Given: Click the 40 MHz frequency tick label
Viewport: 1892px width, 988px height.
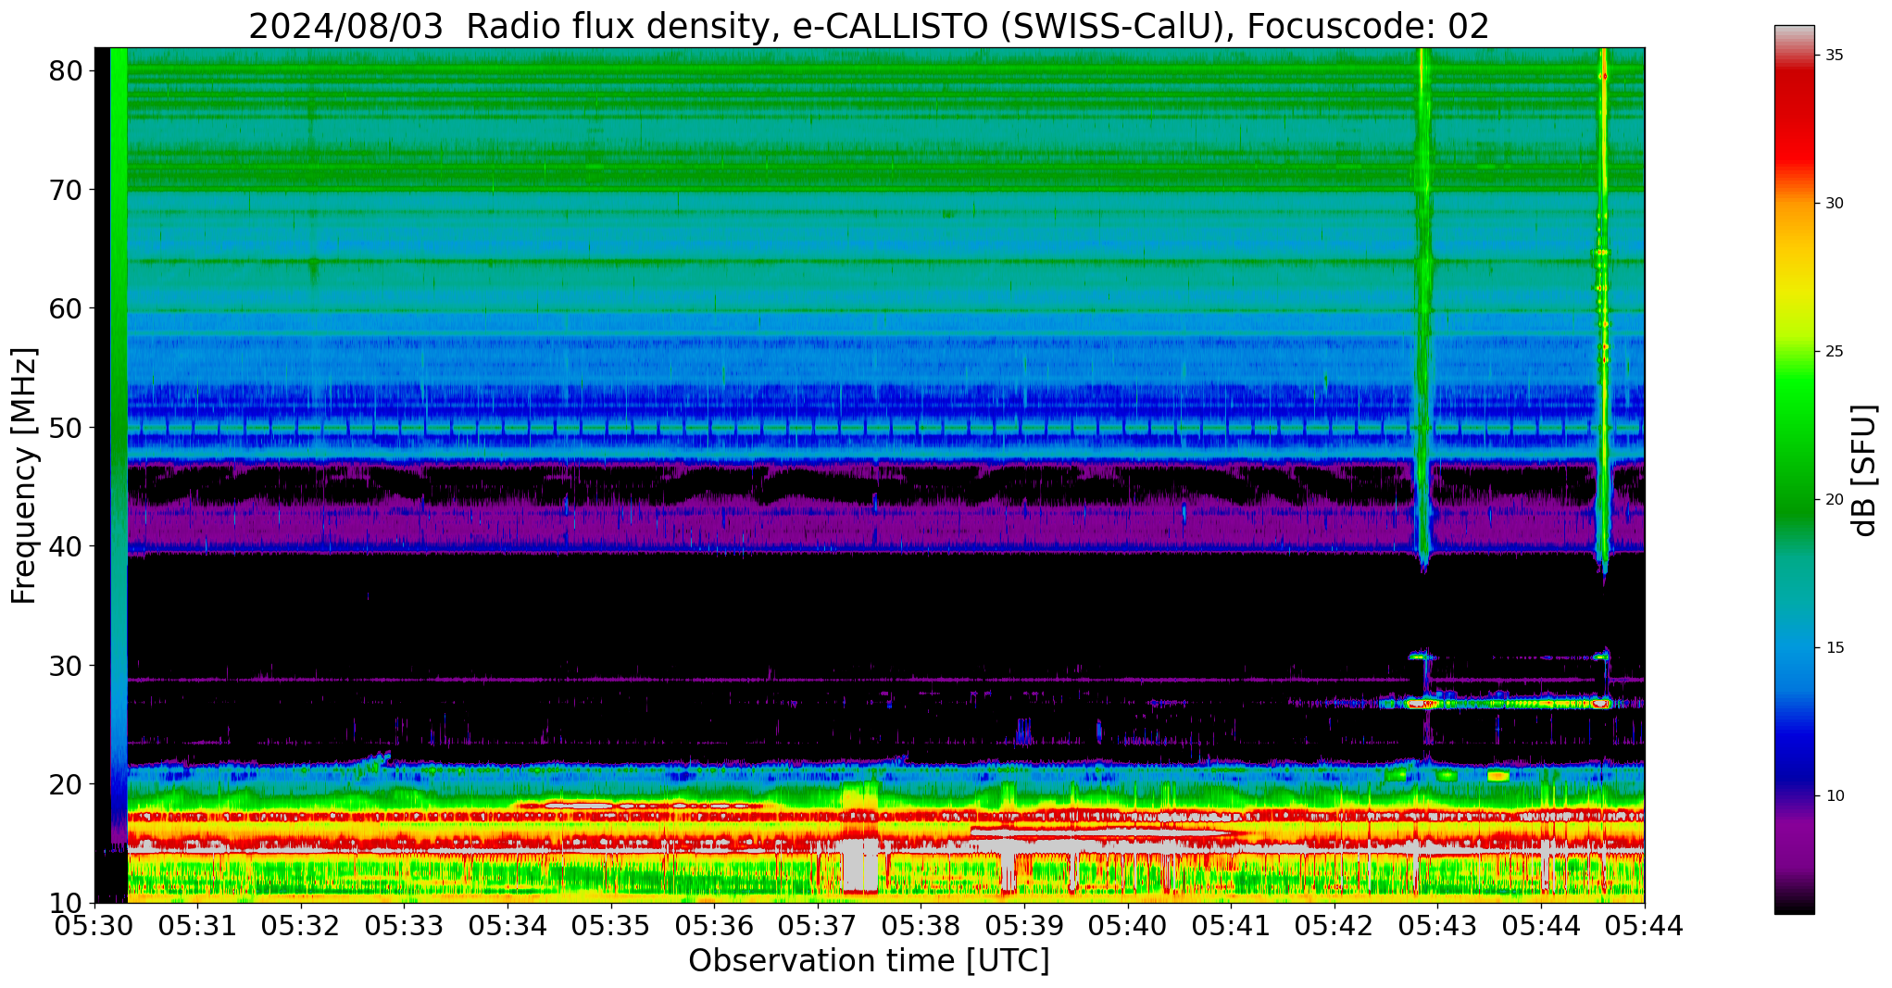Looking at the screenshot, I should pyautogui.click(x=66, y=546).
